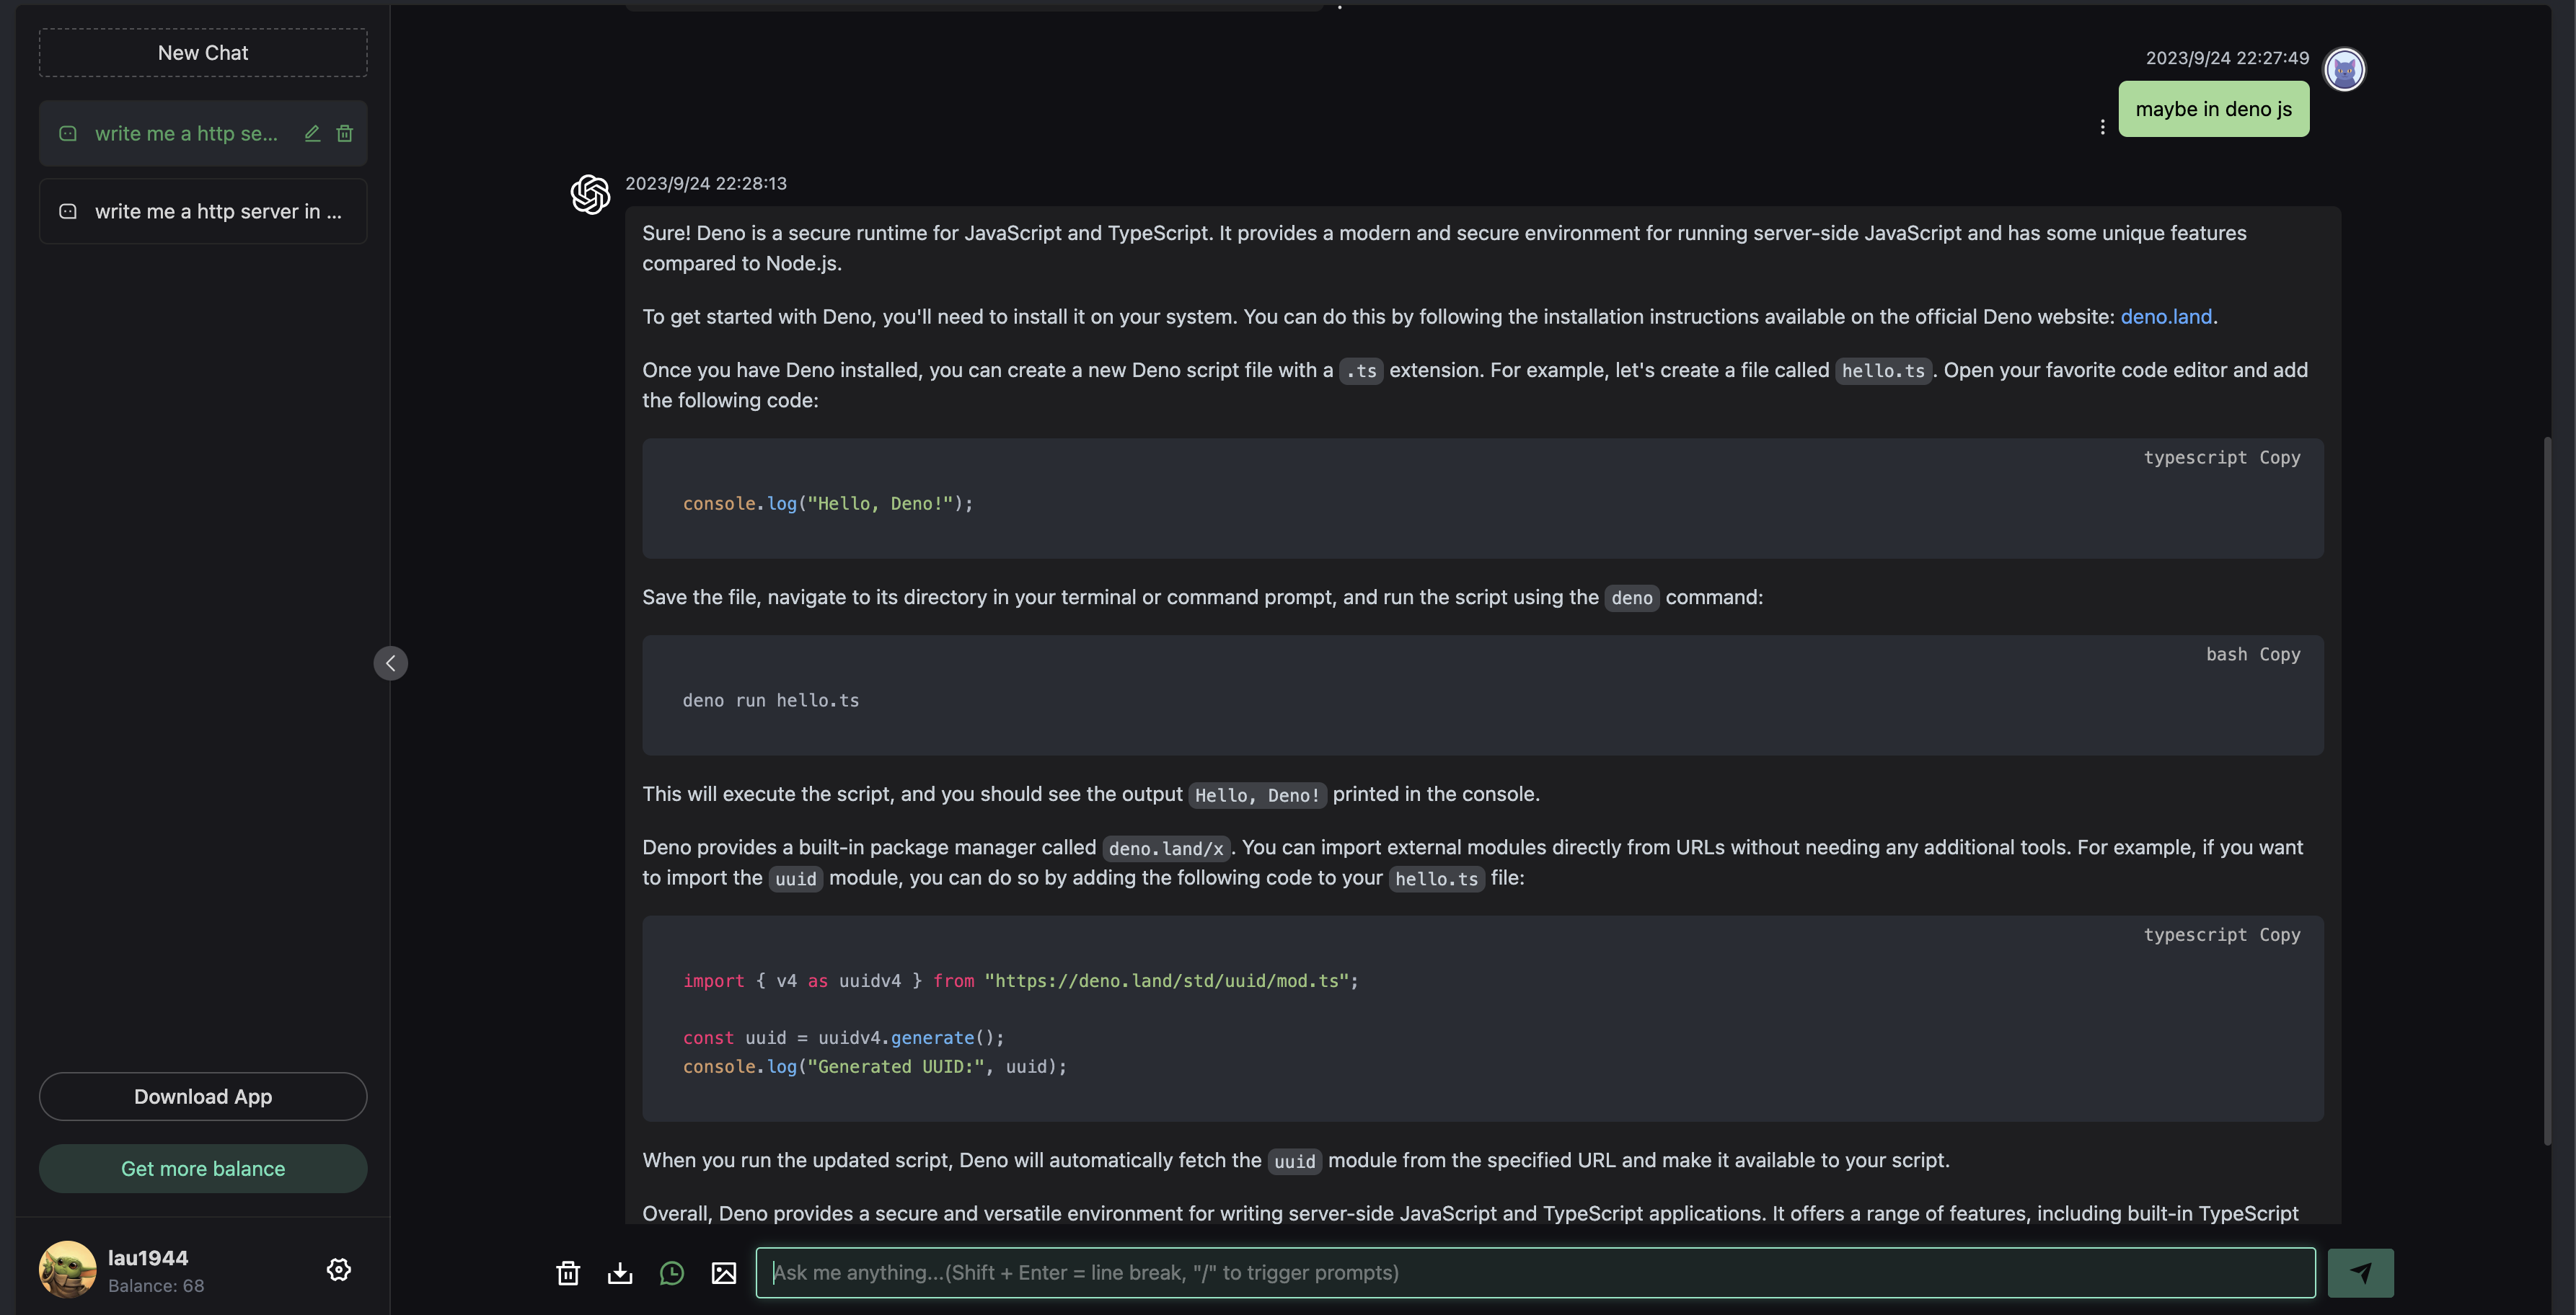Image resolution: width=2576 pixels, height=1315 pixels.
Task: Click chat icon of second conversation
Action: tap(68, 211)
